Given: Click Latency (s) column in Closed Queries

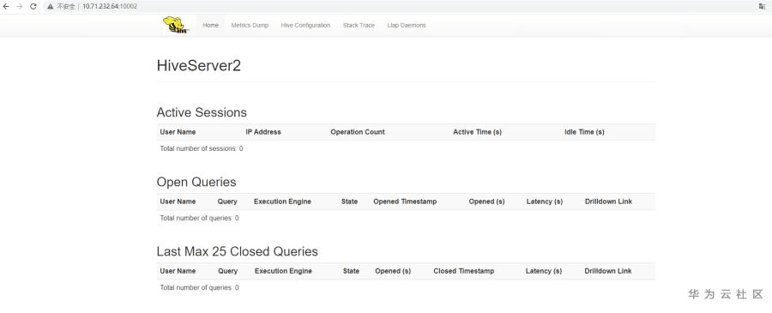Looking at the screenshot, I should [544, 271].
